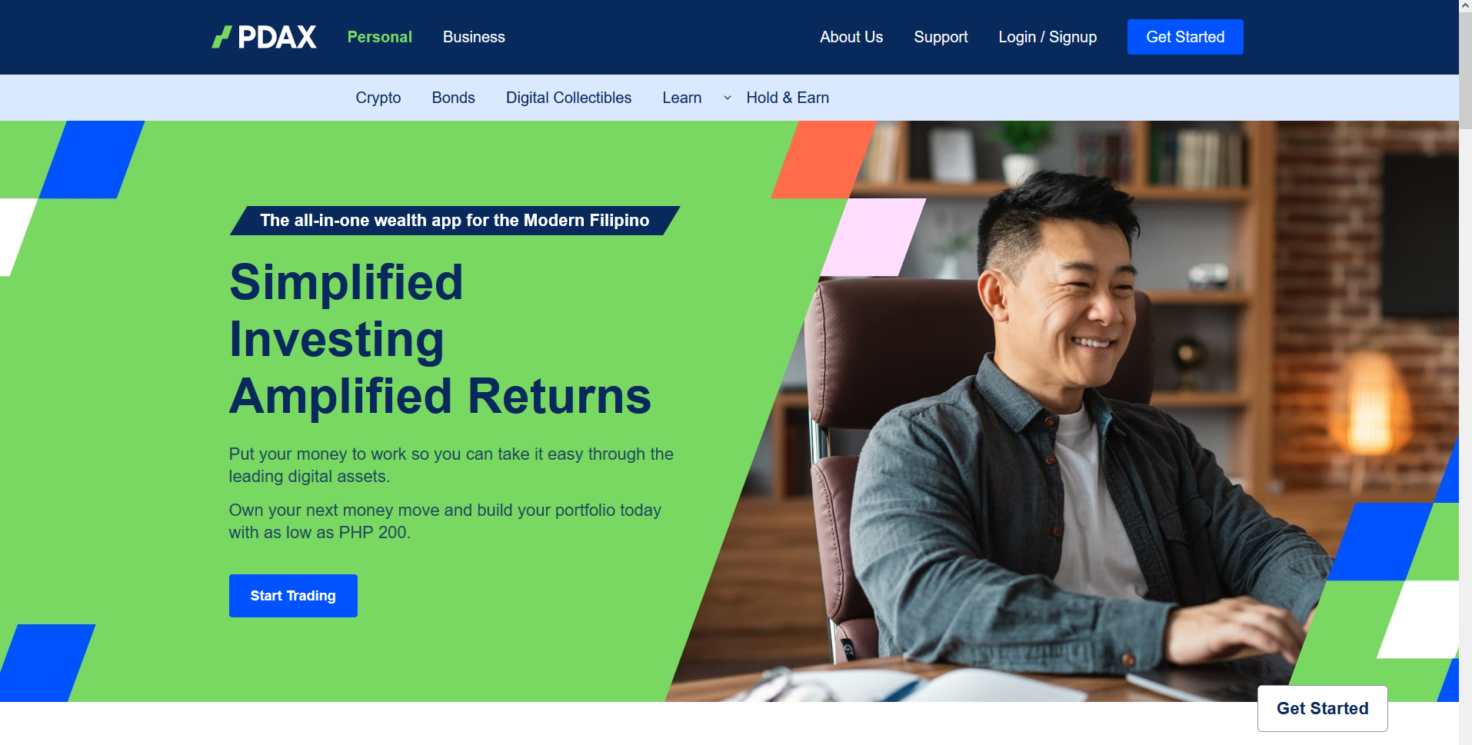Select Bonds in the sub-navigation
This screenshot has width=1472, height=745.
[453, 98]
